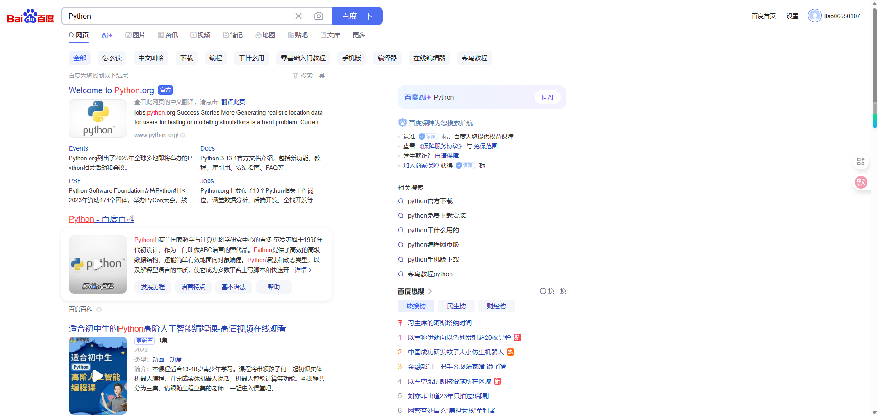Search related python官方下载
878x416 pixels.
pos(430,201)
